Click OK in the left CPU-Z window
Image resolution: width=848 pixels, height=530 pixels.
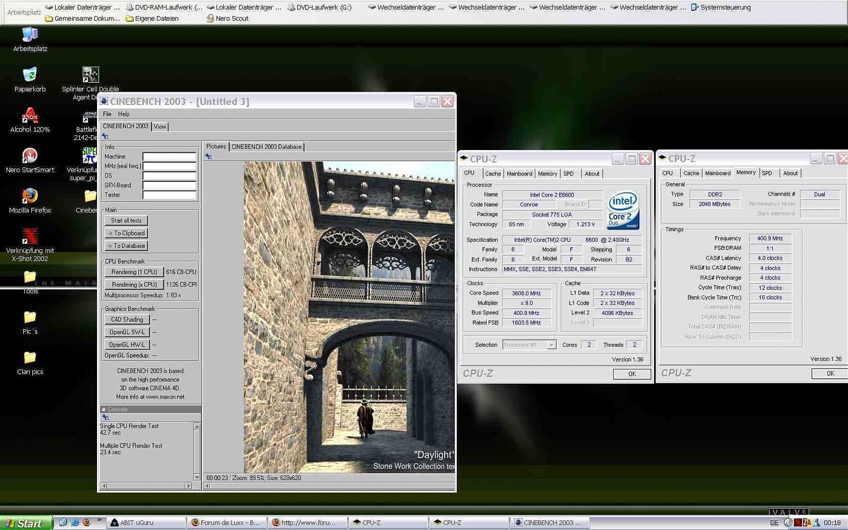click(x=632, y=374)
